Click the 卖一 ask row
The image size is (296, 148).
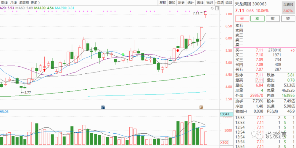tap(265, 45)
